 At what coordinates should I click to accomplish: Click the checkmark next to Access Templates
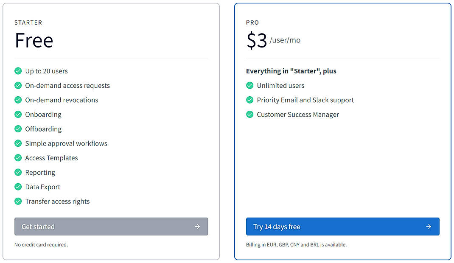pos(18,158)
